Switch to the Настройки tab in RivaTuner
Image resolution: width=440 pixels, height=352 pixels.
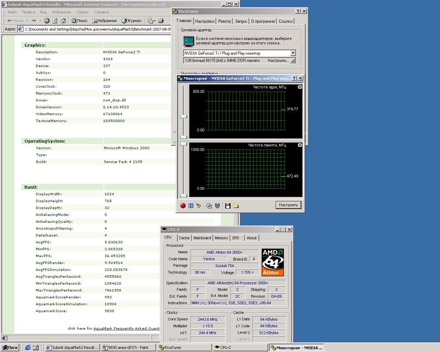point(205,21)
